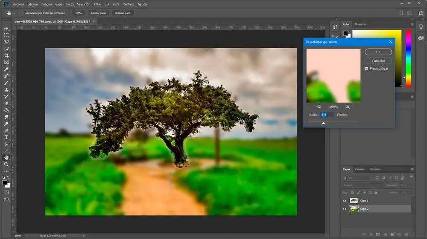
Task: Click the Radio blur slider handle
Action: coord(323,123)
